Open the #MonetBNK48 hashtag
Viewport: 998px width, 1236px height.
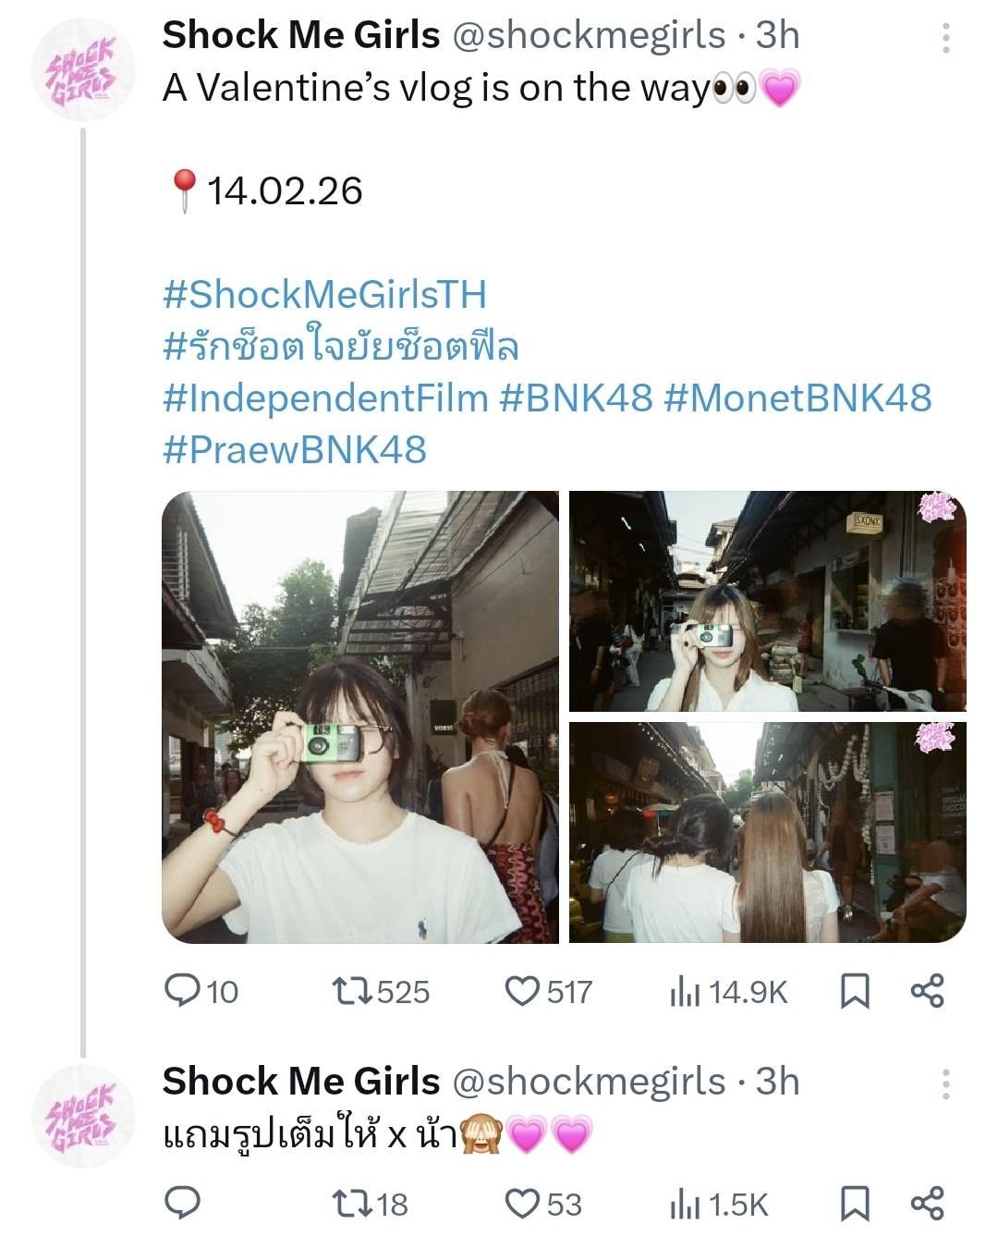[x=797, y=398]
